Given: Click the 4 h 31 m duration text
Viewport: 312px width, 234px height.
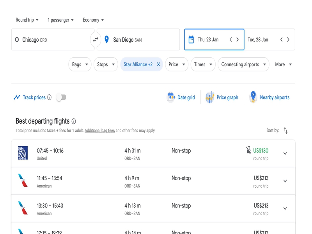Looking at the screenshot, I should [133, 151].
